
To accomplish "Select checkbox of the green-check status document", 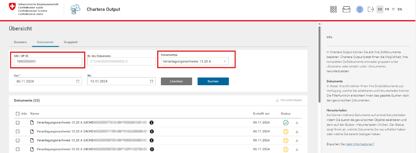I will [18, 123].
